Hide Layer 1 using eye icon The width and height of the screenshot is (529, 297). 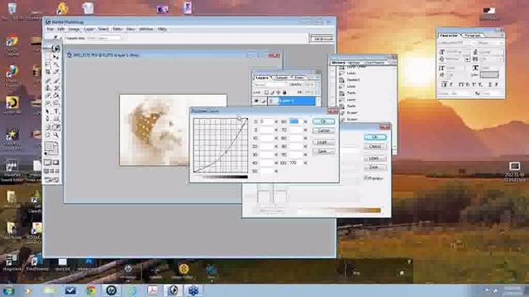pyautogui.click(x=256, y=101)
